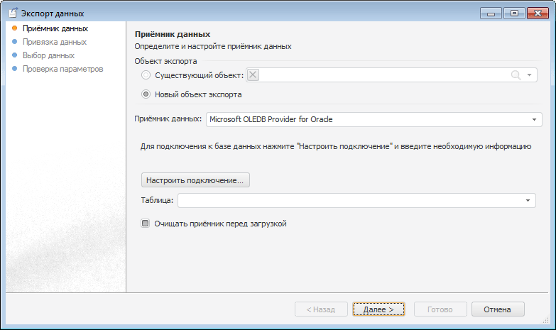Expand the existing object field dropdown arrow
The image size is (556, 330).
click(529, 75)
